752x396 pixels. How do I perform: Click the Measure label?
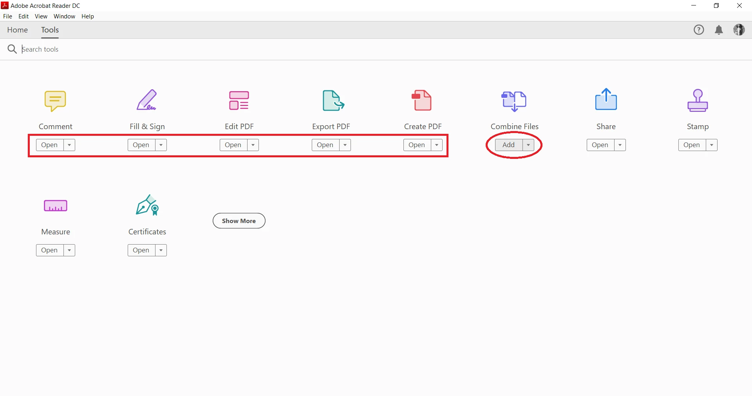click(56, 232)
